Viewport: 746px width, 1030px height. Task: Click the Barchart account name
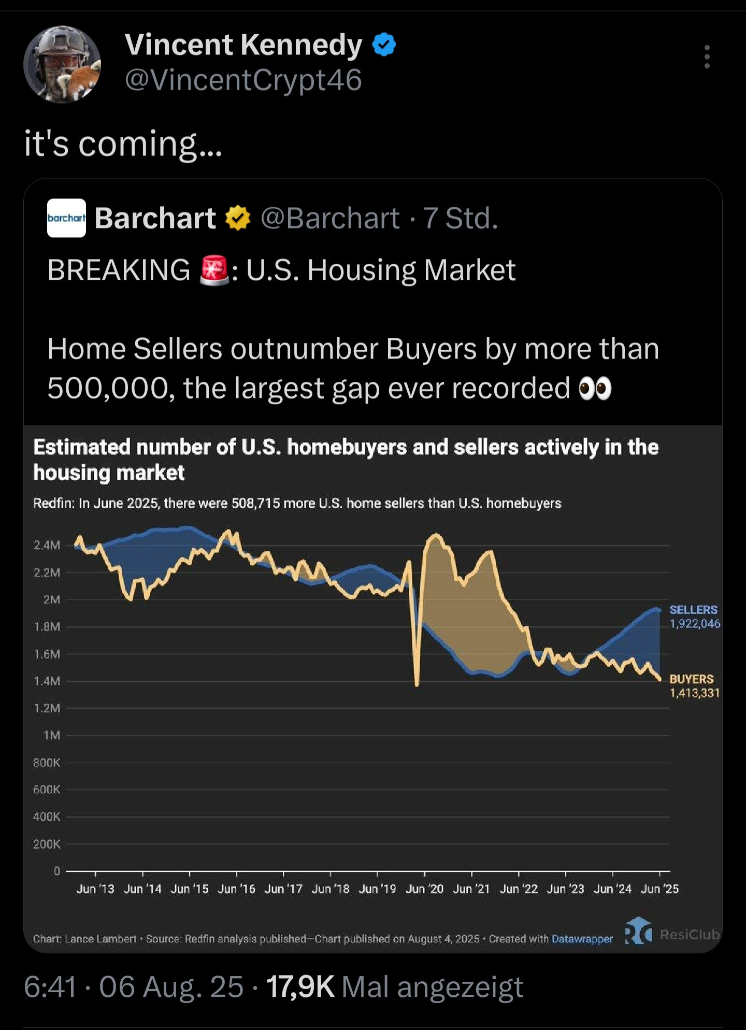tap(155, 218)
